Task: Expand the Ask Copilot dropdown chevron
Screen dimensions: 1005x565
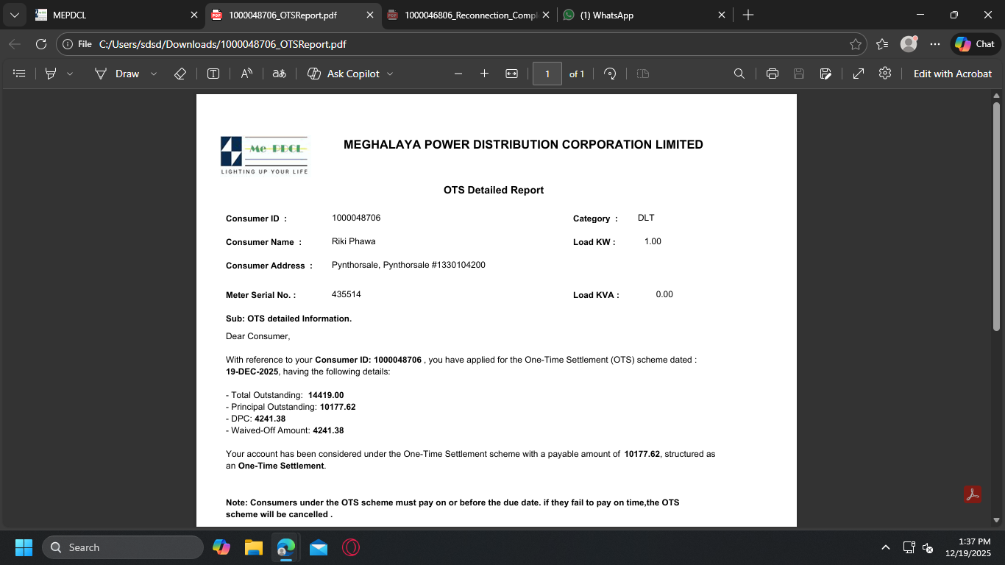Action: (390, 74)
